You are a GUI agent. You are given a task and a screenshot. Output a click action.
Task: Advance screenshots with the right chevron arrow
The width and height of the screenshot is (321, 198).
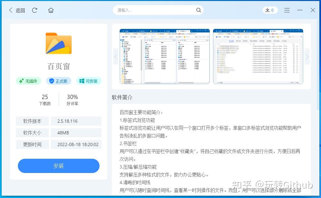307,56
